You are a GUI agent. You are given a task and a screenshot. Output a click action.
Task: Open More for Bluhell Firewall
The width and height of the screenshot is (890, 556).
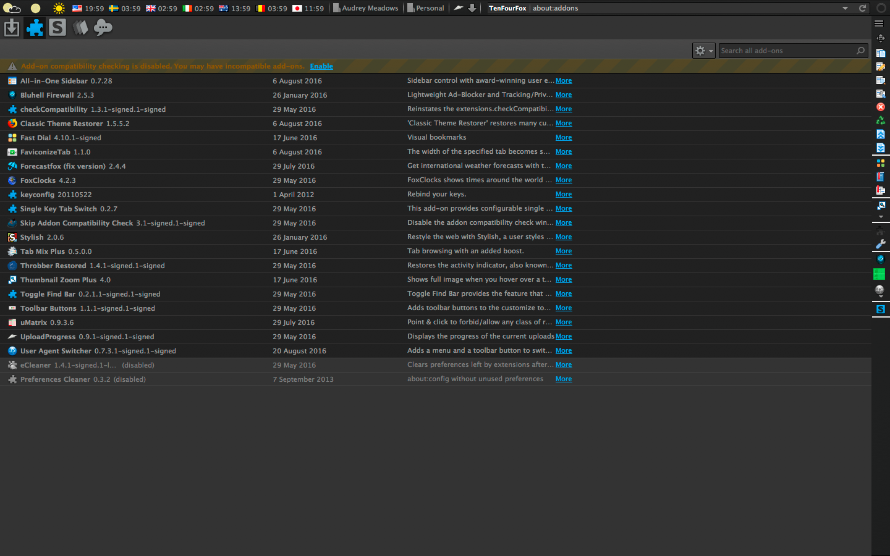pyautogui.click(x=564, y=95)
